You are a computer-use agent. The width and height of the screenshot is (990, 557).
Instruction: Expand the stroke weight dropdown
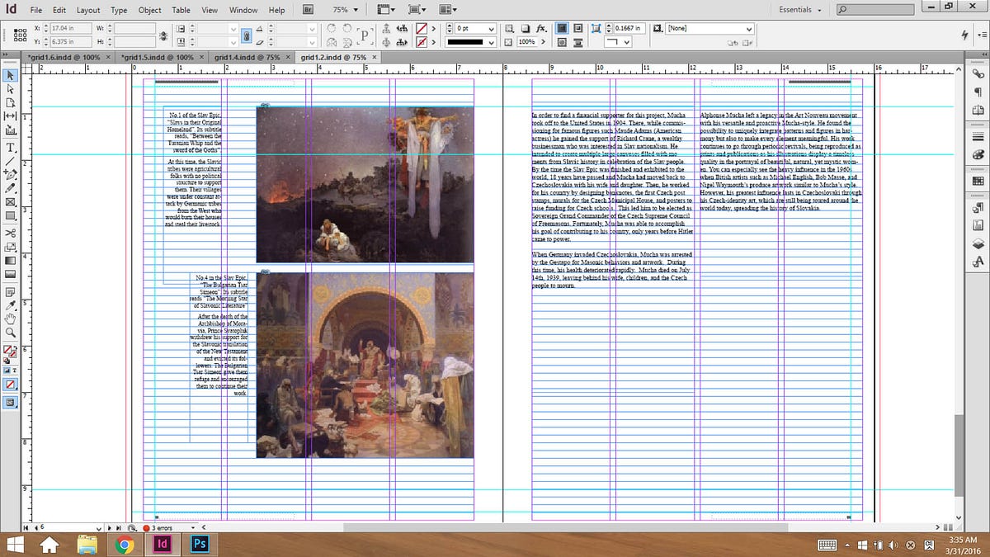[491, 28]
